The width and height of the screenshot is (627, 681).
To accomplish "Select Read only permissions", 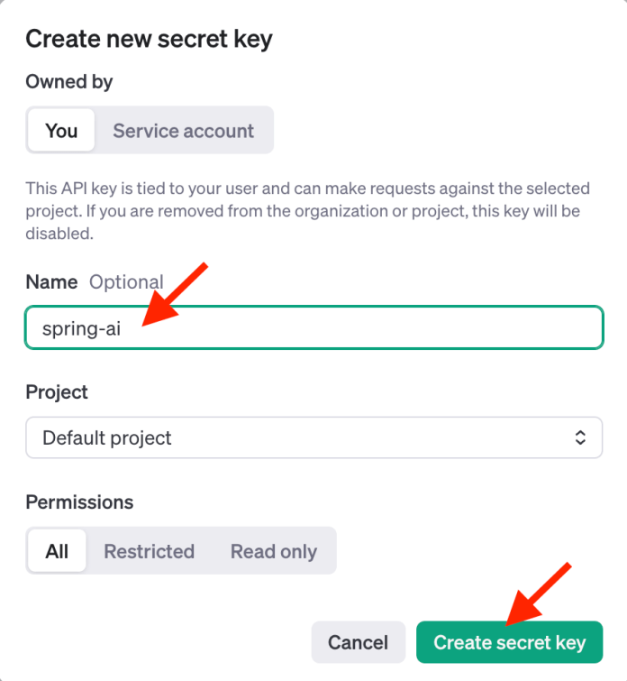I will [273, 551].
